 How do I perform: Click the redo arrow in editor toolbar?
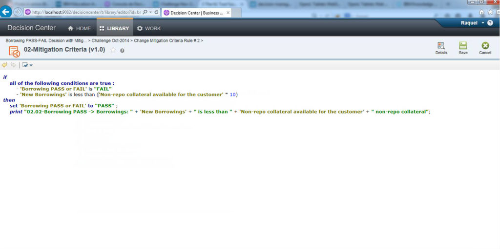pyautogui.click(x=13, y=65)
